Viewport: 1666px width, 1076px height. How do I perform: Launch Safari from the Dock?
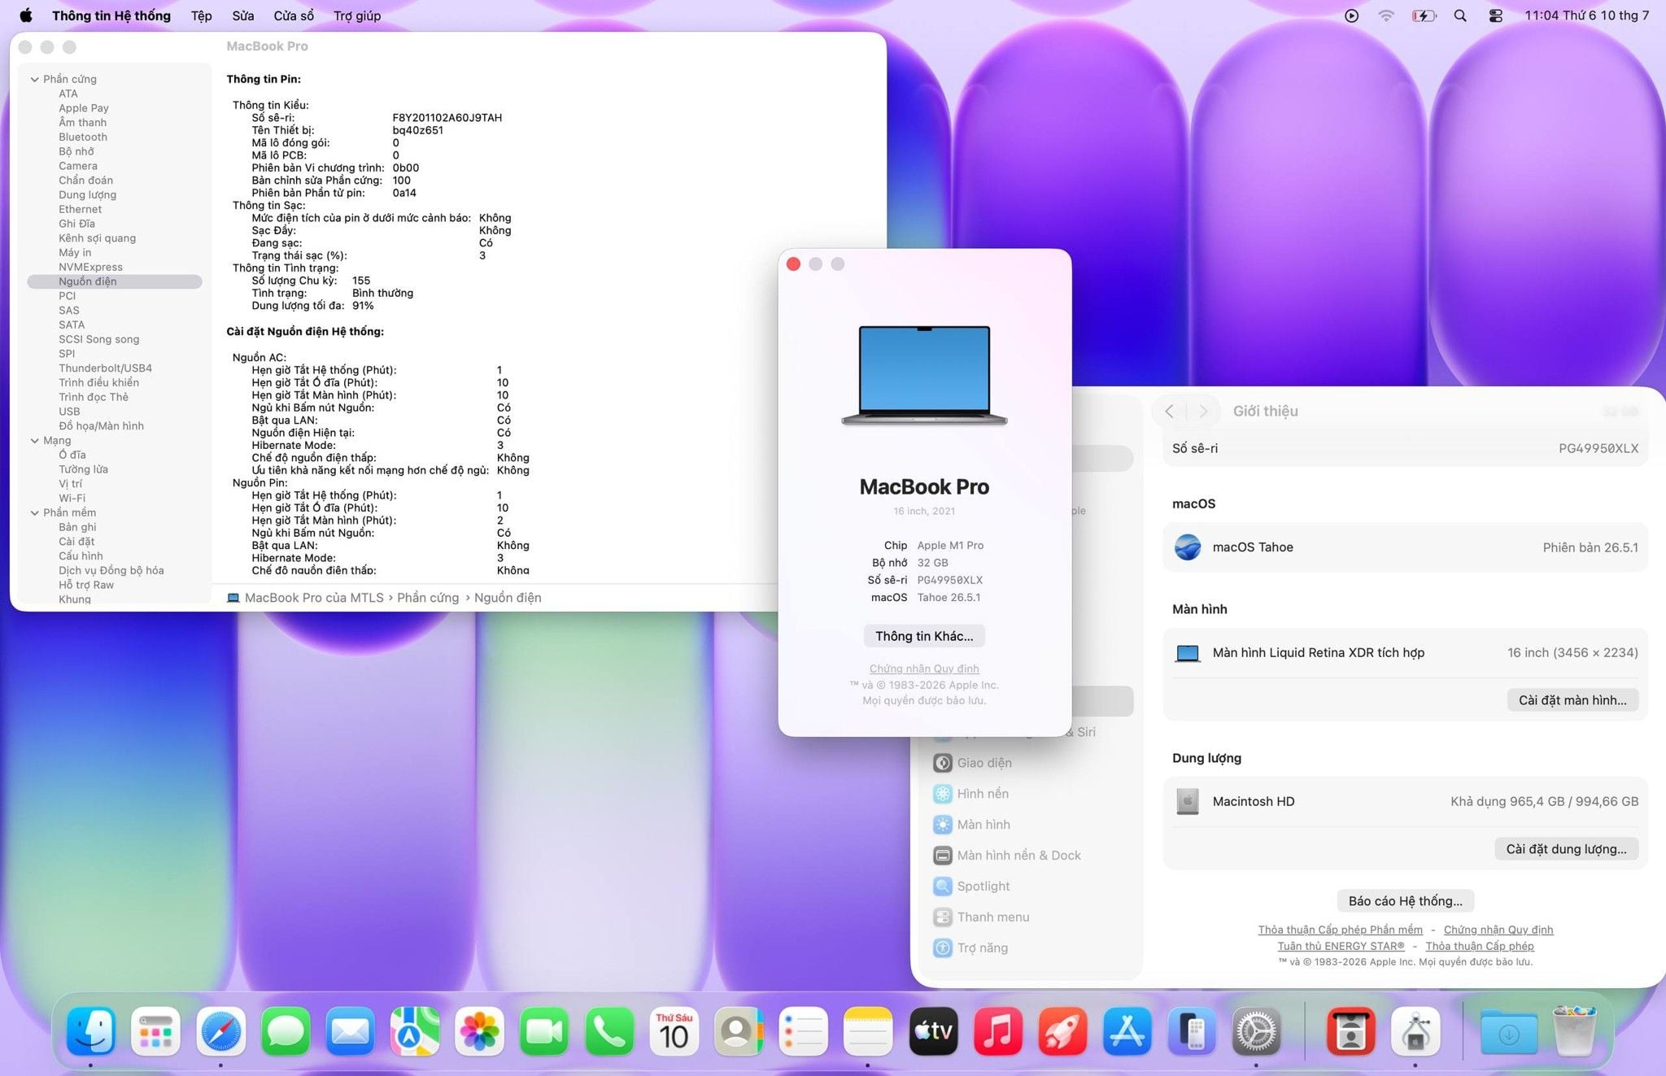click(x=220, y=1031)
